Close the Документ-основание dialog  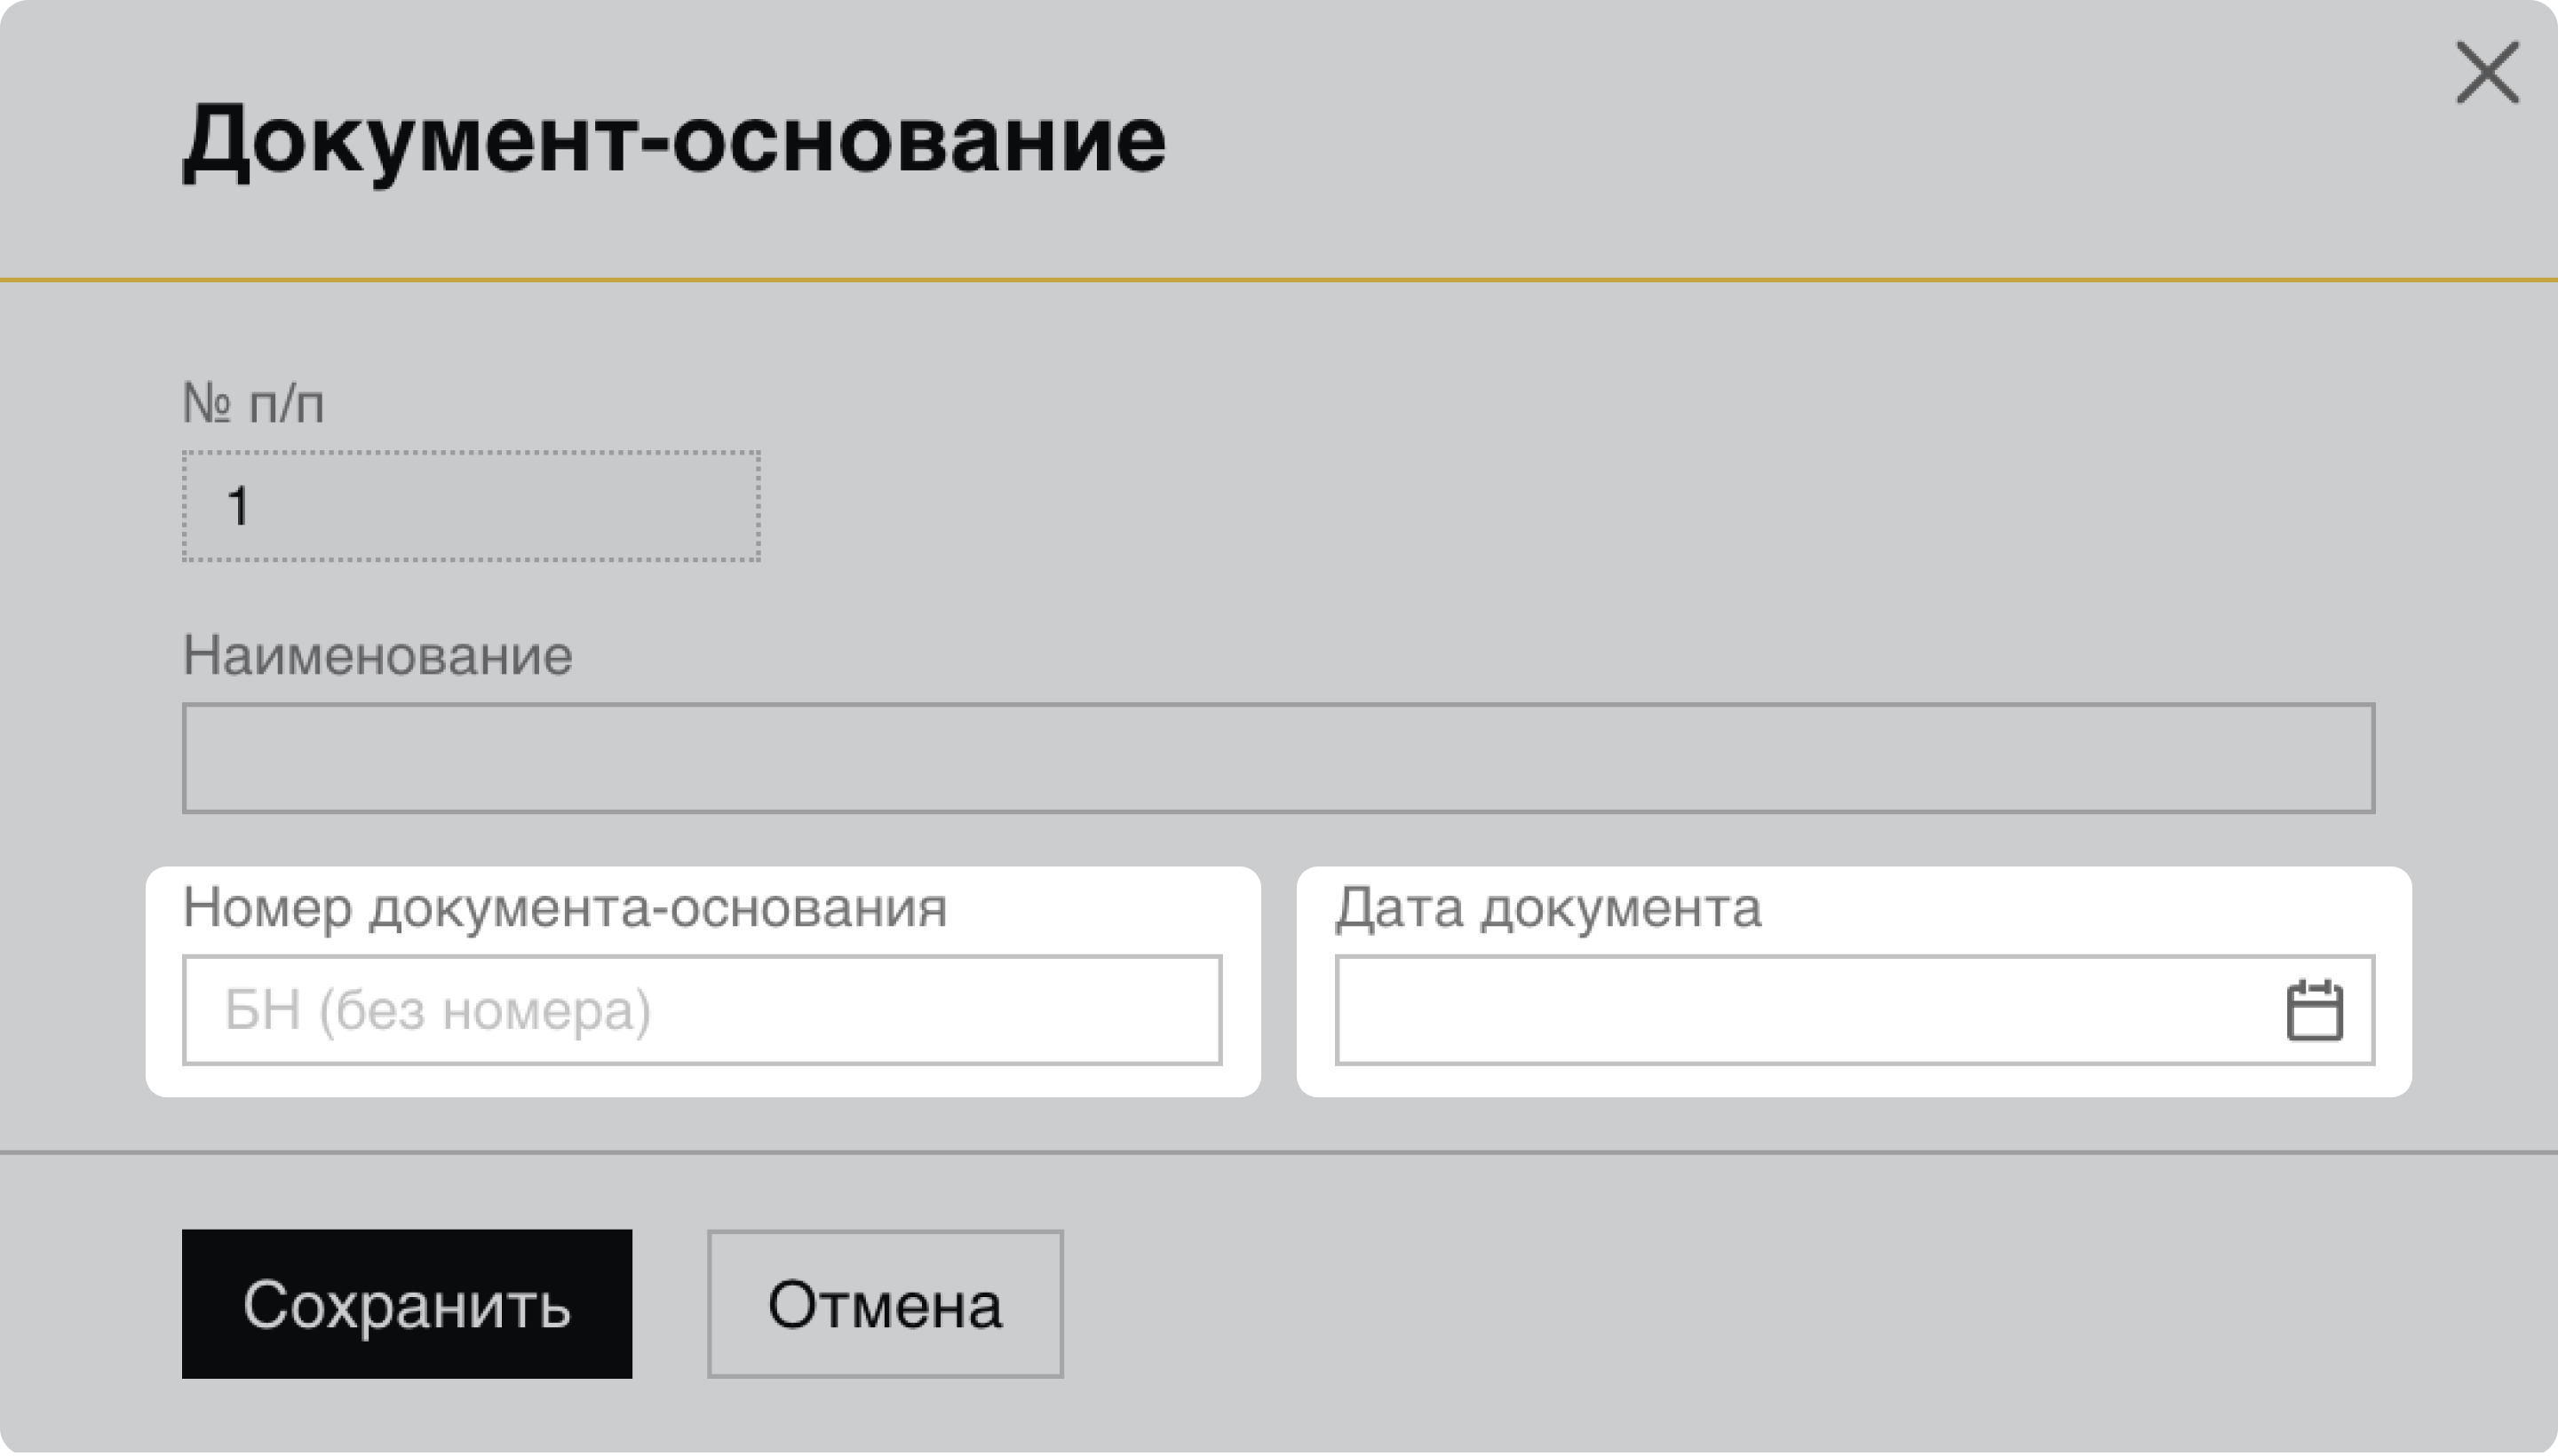coord(2487,73)
